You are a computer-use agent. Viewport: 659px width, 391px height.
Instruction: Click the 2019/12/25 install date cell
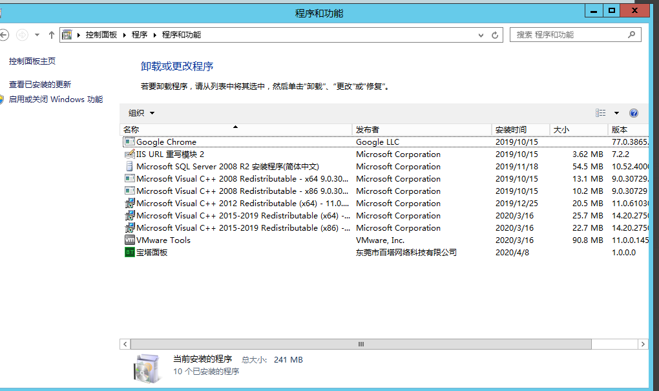[x=517, y=203]
